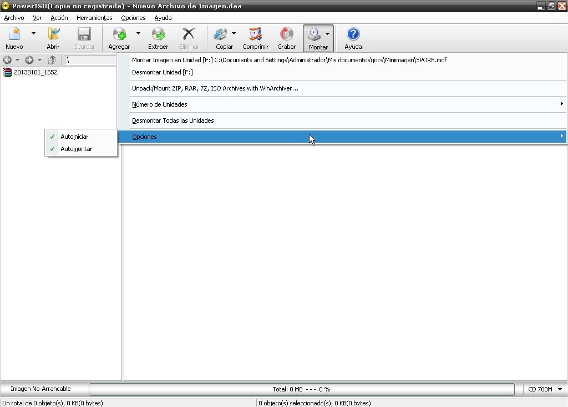The image size is (568, 407).
Task: Open the Archivo menu
Action: 14,18
